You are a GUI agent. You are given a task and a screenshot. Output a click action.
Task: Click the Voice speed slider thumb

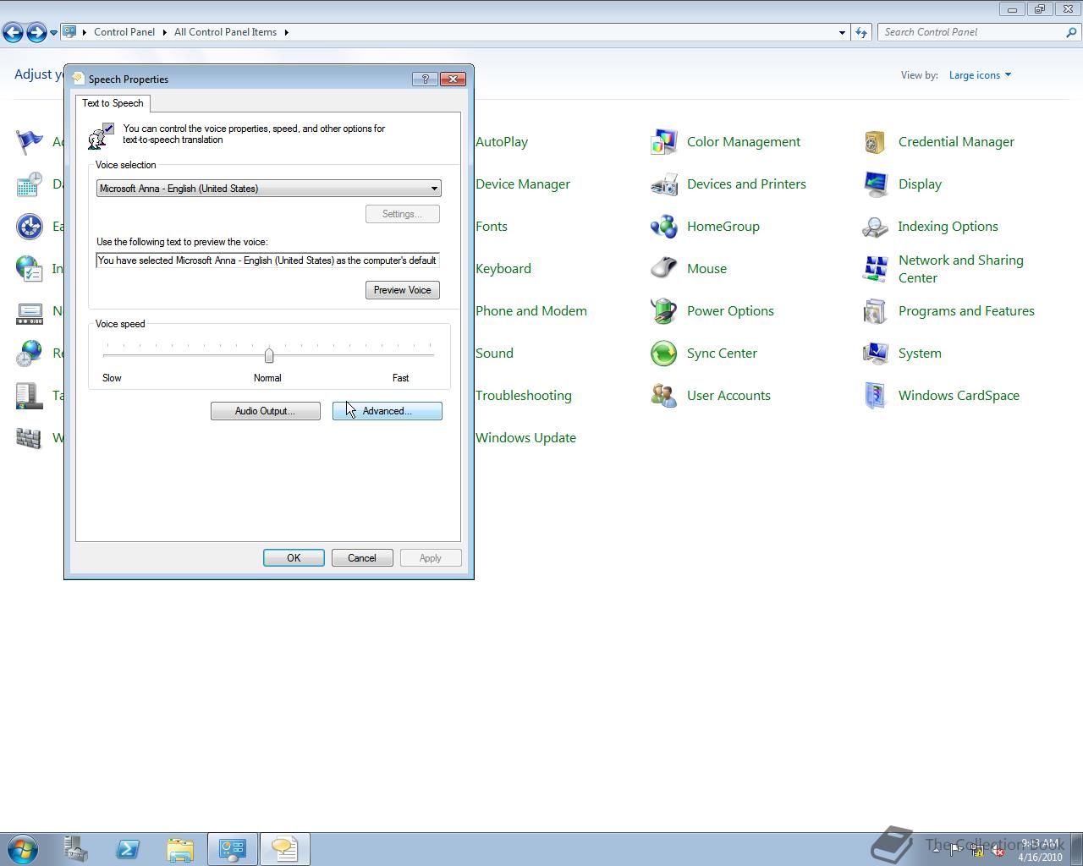(269, 355)
